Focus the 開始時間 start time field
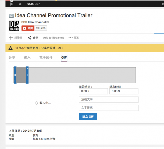The width and height of the screenshot is (164, 149). coord(93,91)
